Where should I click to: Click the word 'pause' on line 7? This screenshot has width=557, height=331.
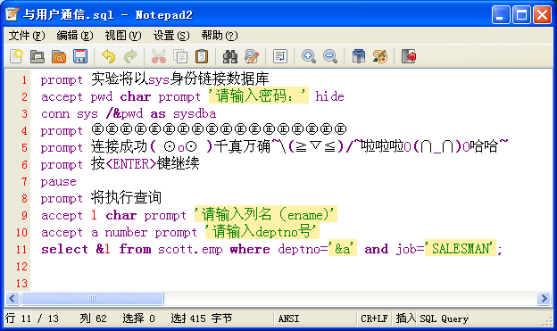(59, 182)
